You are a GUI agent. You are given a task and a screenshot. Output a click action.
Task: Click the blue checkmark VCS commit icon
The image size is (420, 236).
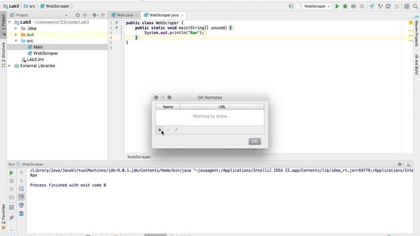coord(372,6)
